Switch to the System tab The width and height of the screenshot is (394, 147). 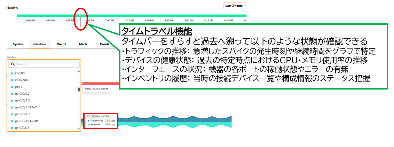click(18, 44)
